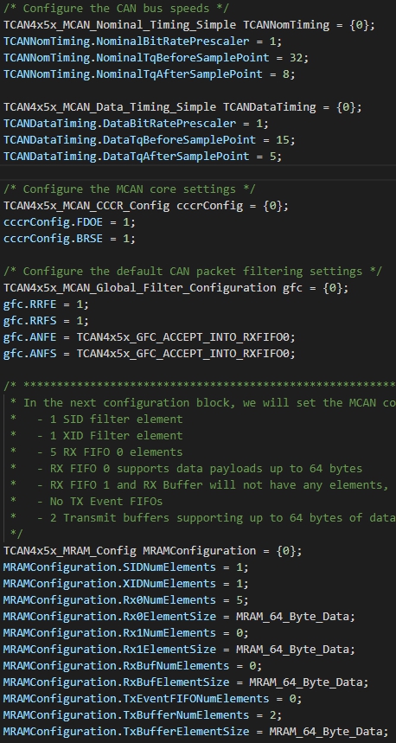
Task: Click TCAN4x5x_MCAN_Global_Filter_Configuration gfc declaration
Action: click(176, 288)
